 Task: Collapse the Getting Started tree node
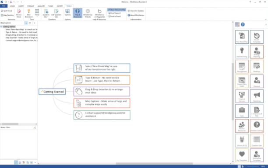point(1,27)
